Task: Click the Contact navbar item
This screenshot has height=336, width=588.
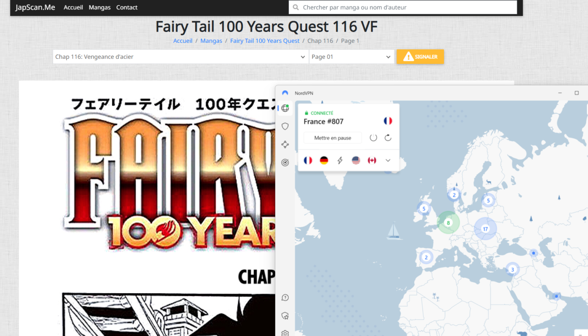Action: click(127, 8)
